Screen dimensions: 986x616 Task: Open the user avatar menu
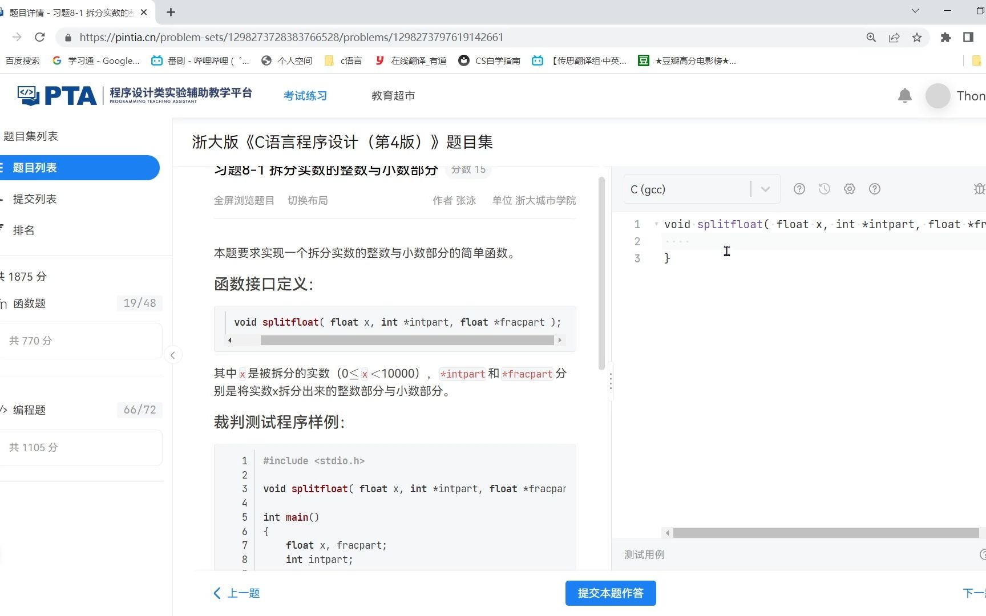(x=937, y=96)
